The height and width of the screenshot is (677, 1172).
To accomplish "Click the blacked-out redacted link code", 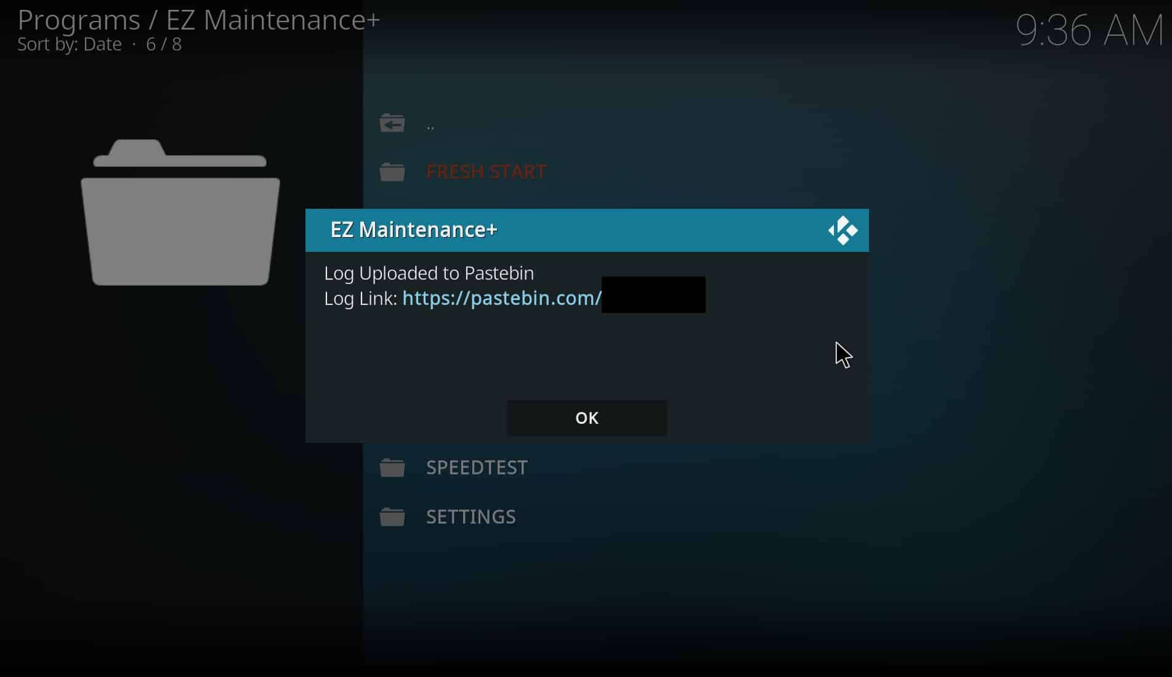I will coord(653,294).
